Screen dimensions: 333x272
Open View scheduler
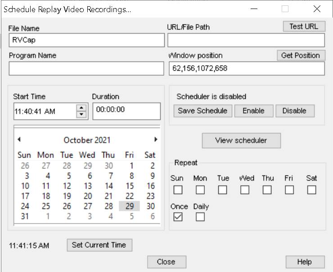tap(241, 140)
